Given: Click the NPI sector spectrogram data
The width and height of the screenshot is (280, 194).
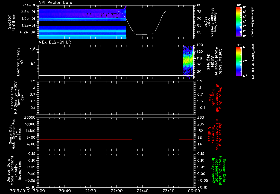Looking at the screenshot, I should coord(83,22).
